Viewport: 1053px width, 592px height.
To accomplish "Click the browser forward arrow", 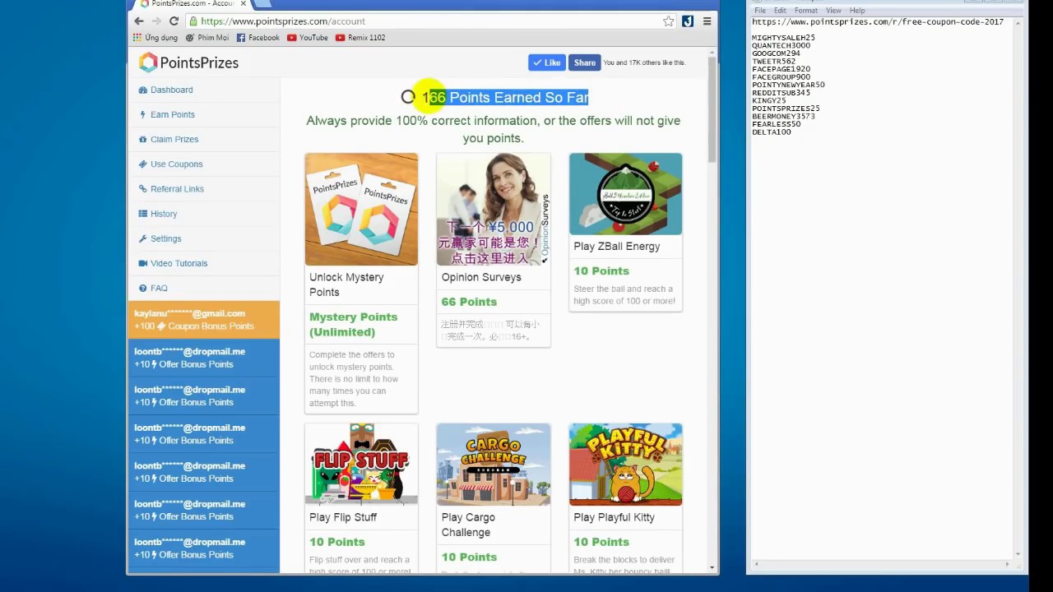I will pos(156,21).
